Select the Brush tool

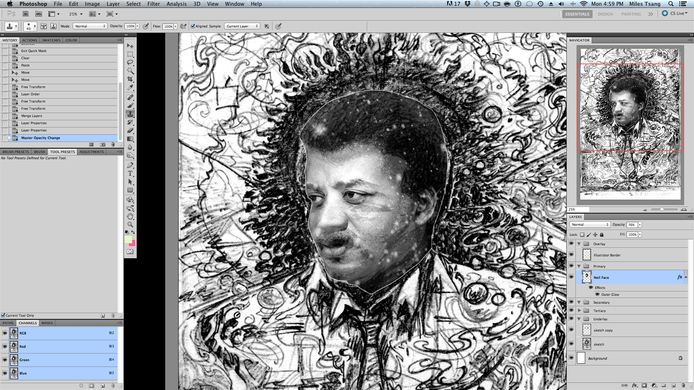pyautogui.click(x=130, y=105)
